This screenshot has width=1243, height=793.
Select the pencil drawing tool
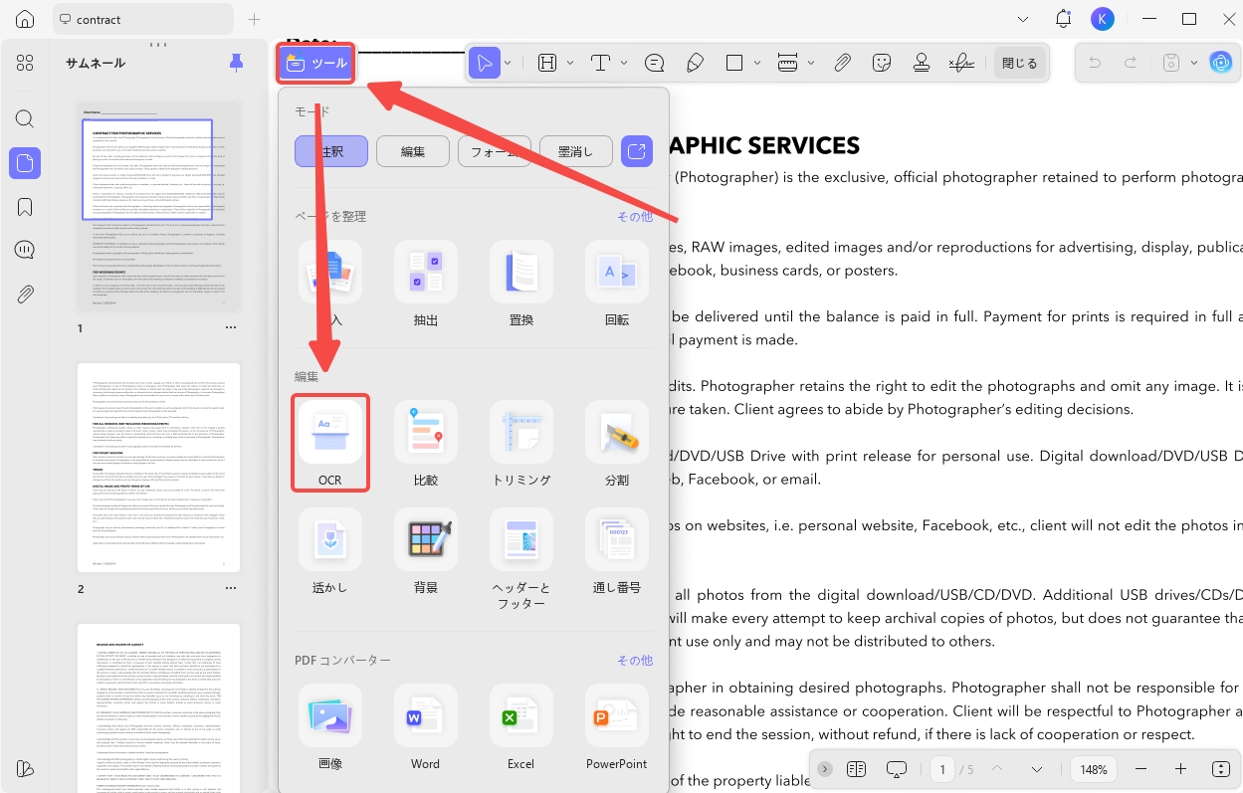[x=696, y=63]
